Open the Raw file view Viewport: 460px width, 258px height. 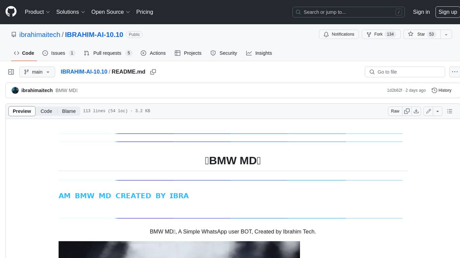[x=395, y=111]
